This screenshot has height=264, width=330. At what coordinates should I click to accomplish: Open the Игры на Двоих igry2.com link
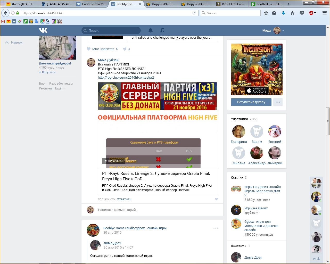256,208
